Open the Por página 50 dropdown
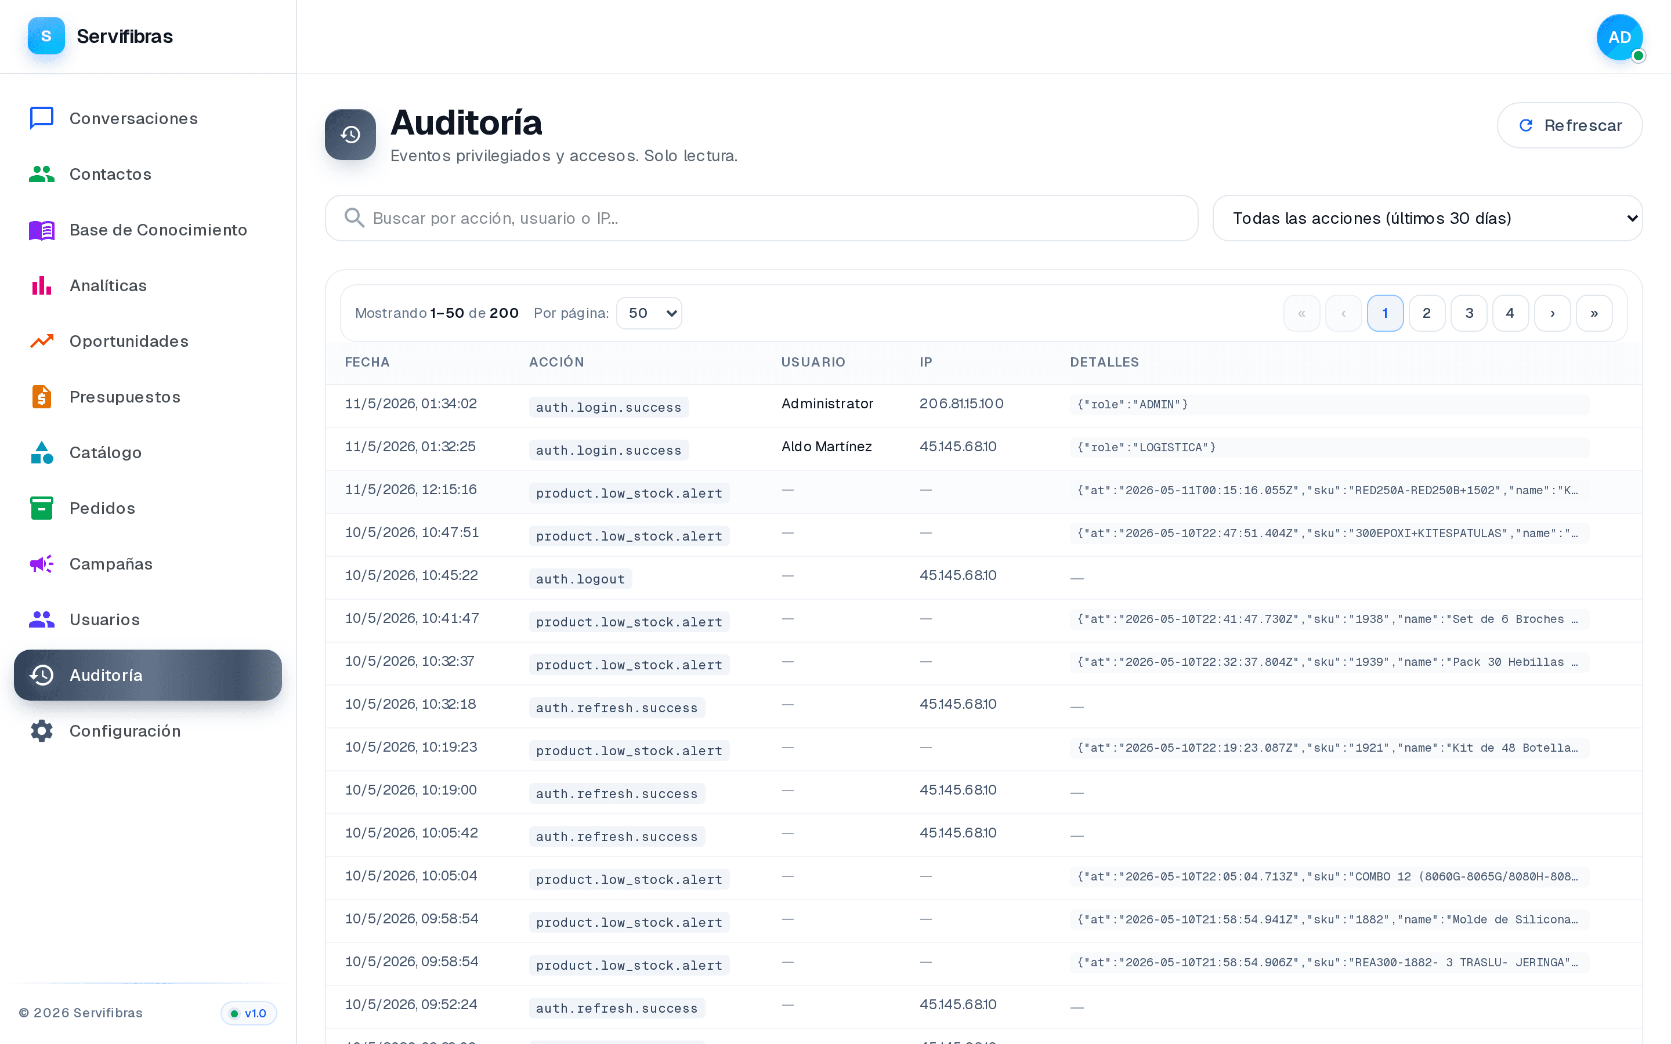Image resolution: width=1671 pixels, height=1044 pixels. tap(649, 313)
